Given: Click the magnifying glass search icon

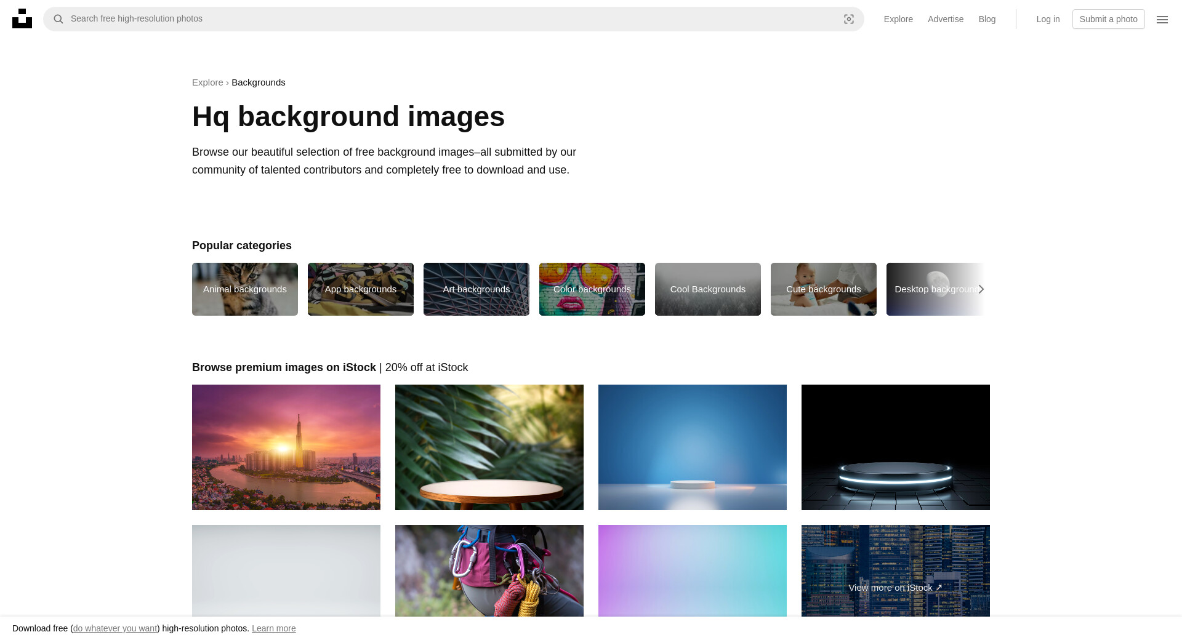Looking at the screenshot, I should point(58,19).
